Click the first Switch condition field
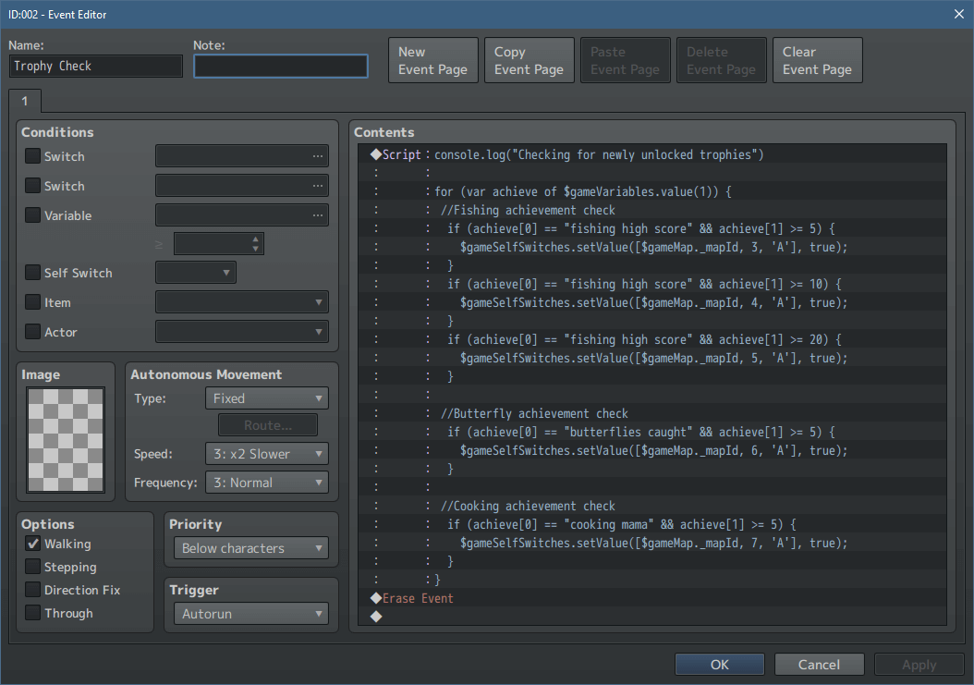This screenshot has width=974, height=685. tap(241, 156)
